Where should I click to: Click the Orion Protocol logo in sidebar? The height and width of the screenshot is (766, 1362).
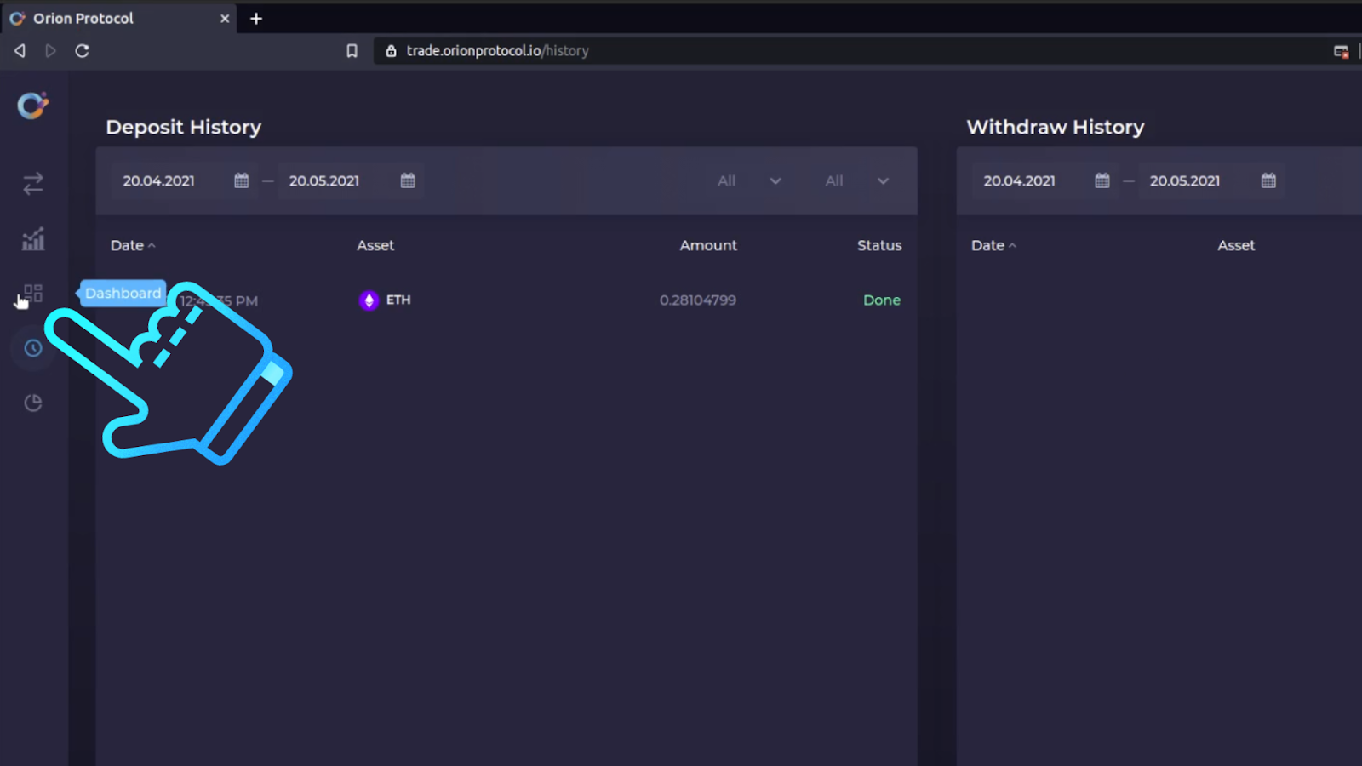(32, 106)
